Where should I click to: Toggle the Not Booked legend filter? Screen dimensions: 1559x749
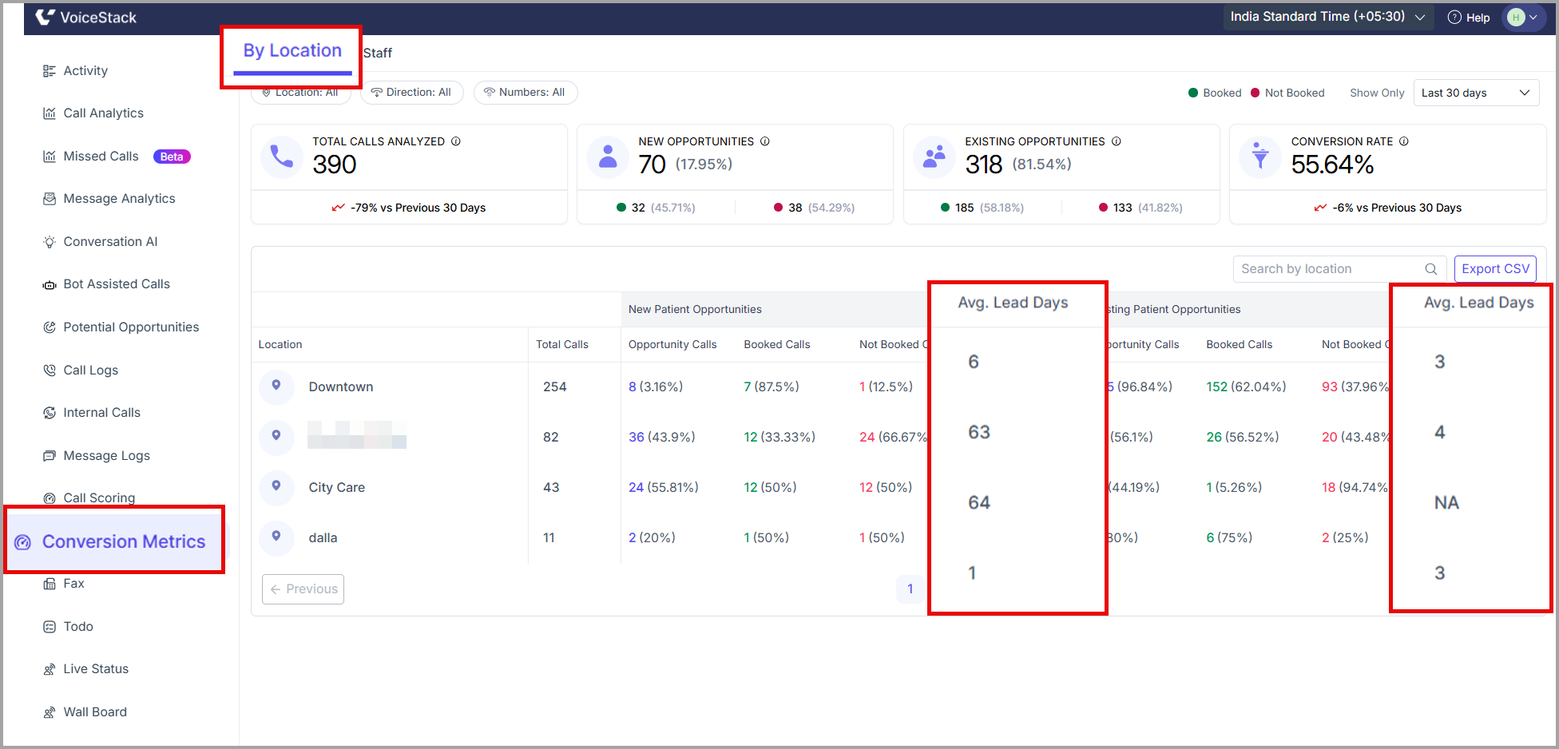point(1287,93)
